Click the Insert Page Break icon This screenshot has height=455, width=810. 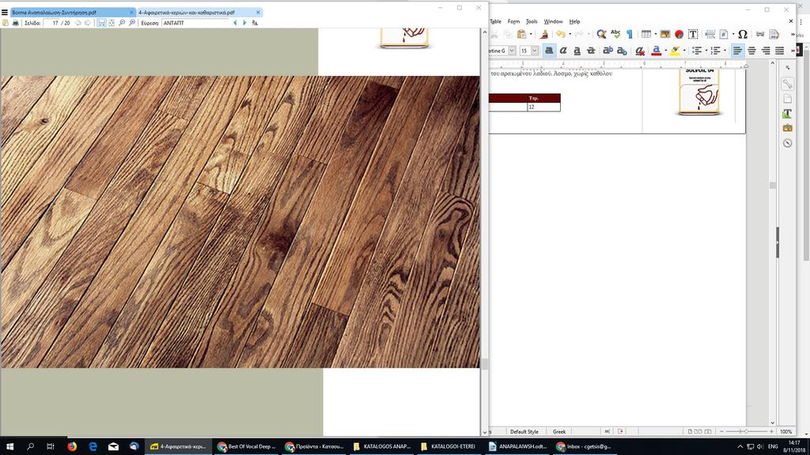(x=710, y=34)
